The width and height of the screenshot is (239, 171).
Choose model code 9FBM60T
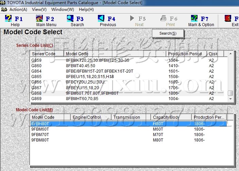point(40,129)
